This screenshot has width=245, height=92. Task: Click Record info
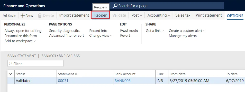[98, 31]
